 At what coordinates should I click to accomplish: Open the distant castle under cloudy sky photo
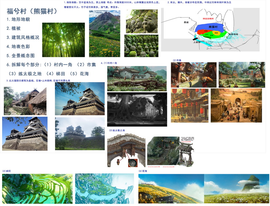tap(80, 134)
